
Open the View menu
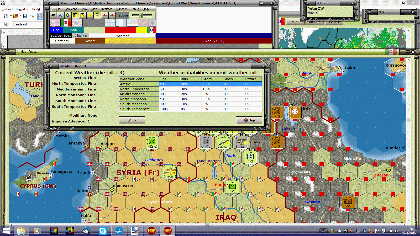click(94, 9)
